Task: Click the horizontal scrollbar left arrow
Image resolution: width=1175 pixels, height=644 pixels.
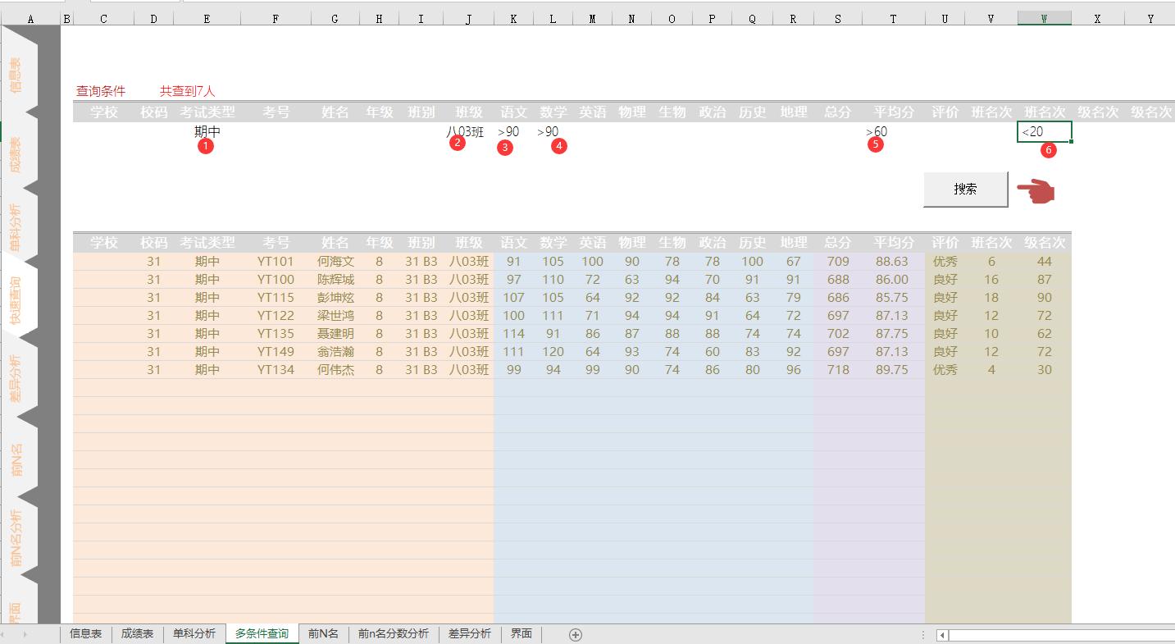Action: 943,635
